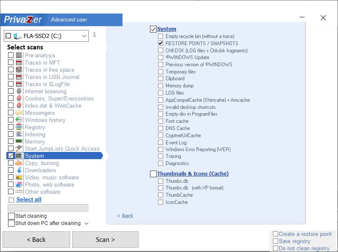Viewport: 338px width, 252px height.
Task: Click the Pre-analysis grid icon
Action: pyautogui.click(x=19, y=55)
